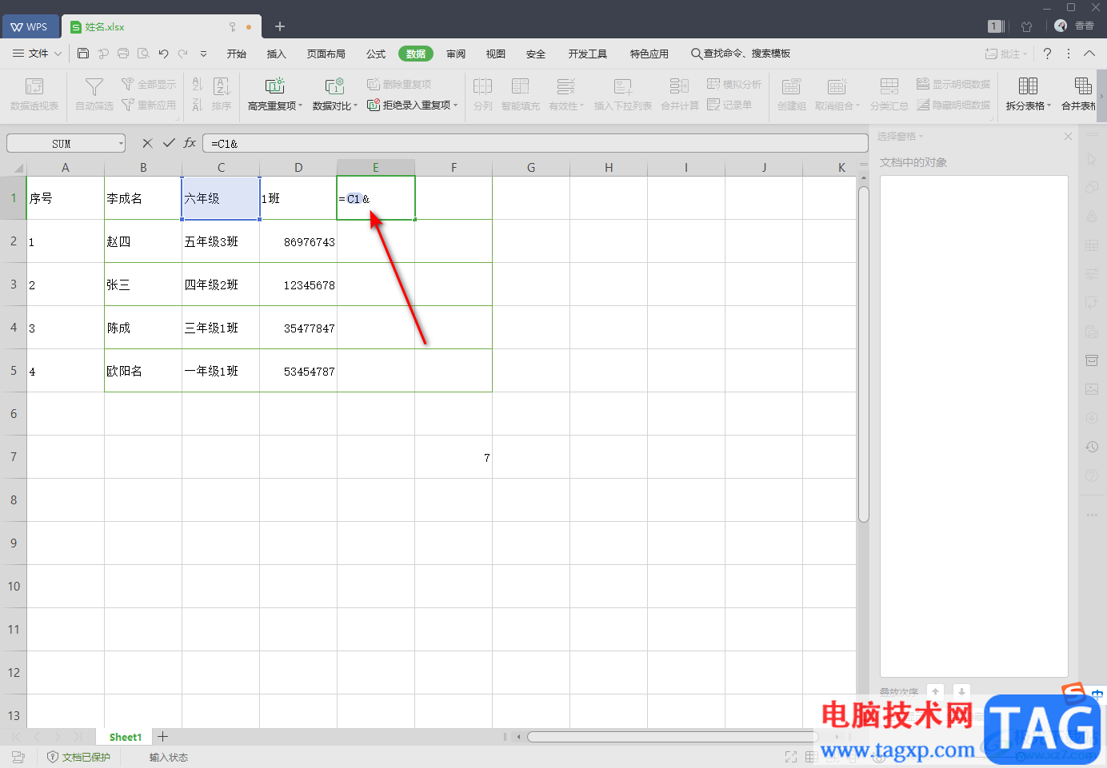Click the Redo arrow
Image resolution: width=1107 pixels, height=768 pixels.
(x=183, y=54)
